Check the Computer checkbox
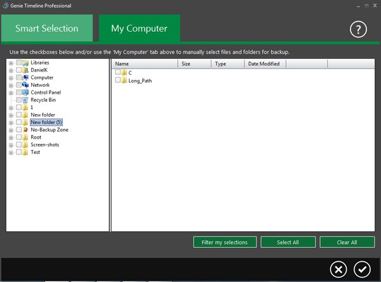The image size is (381, 282). [18, 77]
